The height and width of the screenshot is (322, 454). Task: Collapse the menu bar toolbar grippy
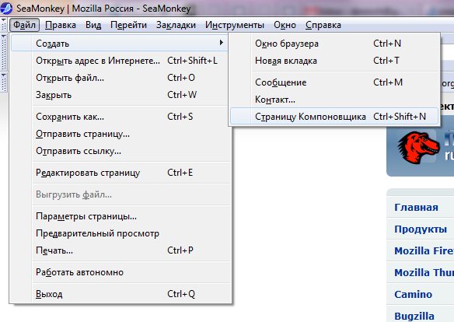click(3, 25)
